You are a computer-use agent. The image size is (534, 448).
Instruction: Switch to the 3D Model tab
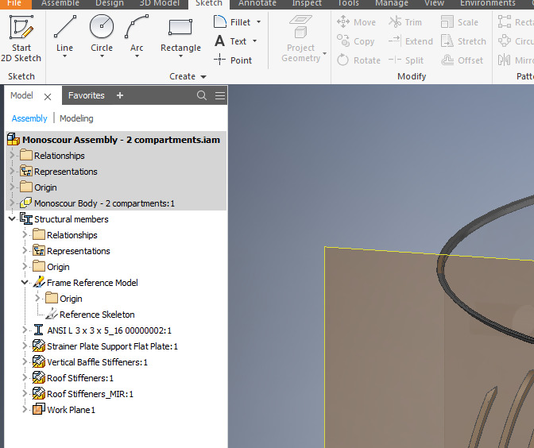160,3
